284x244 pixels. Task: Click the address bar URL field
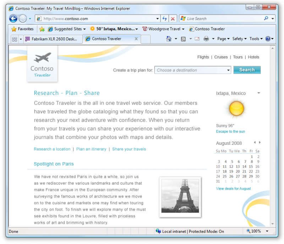pyautogui.click(x=95, y=19)
